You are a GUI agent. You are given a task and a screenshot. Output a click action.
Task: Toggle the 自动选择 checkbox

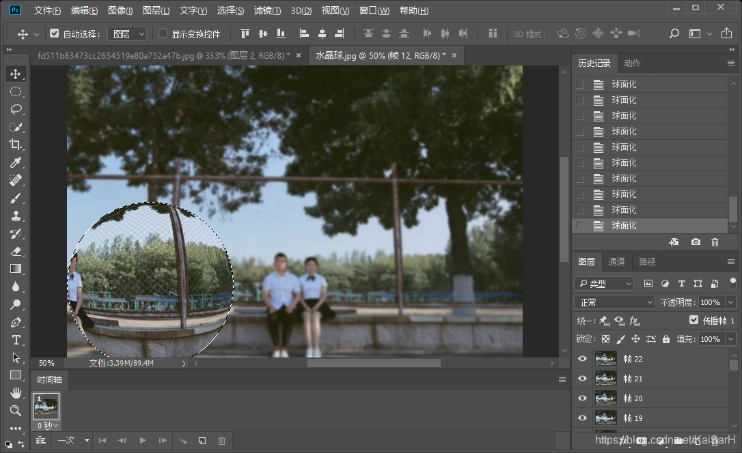55,33
